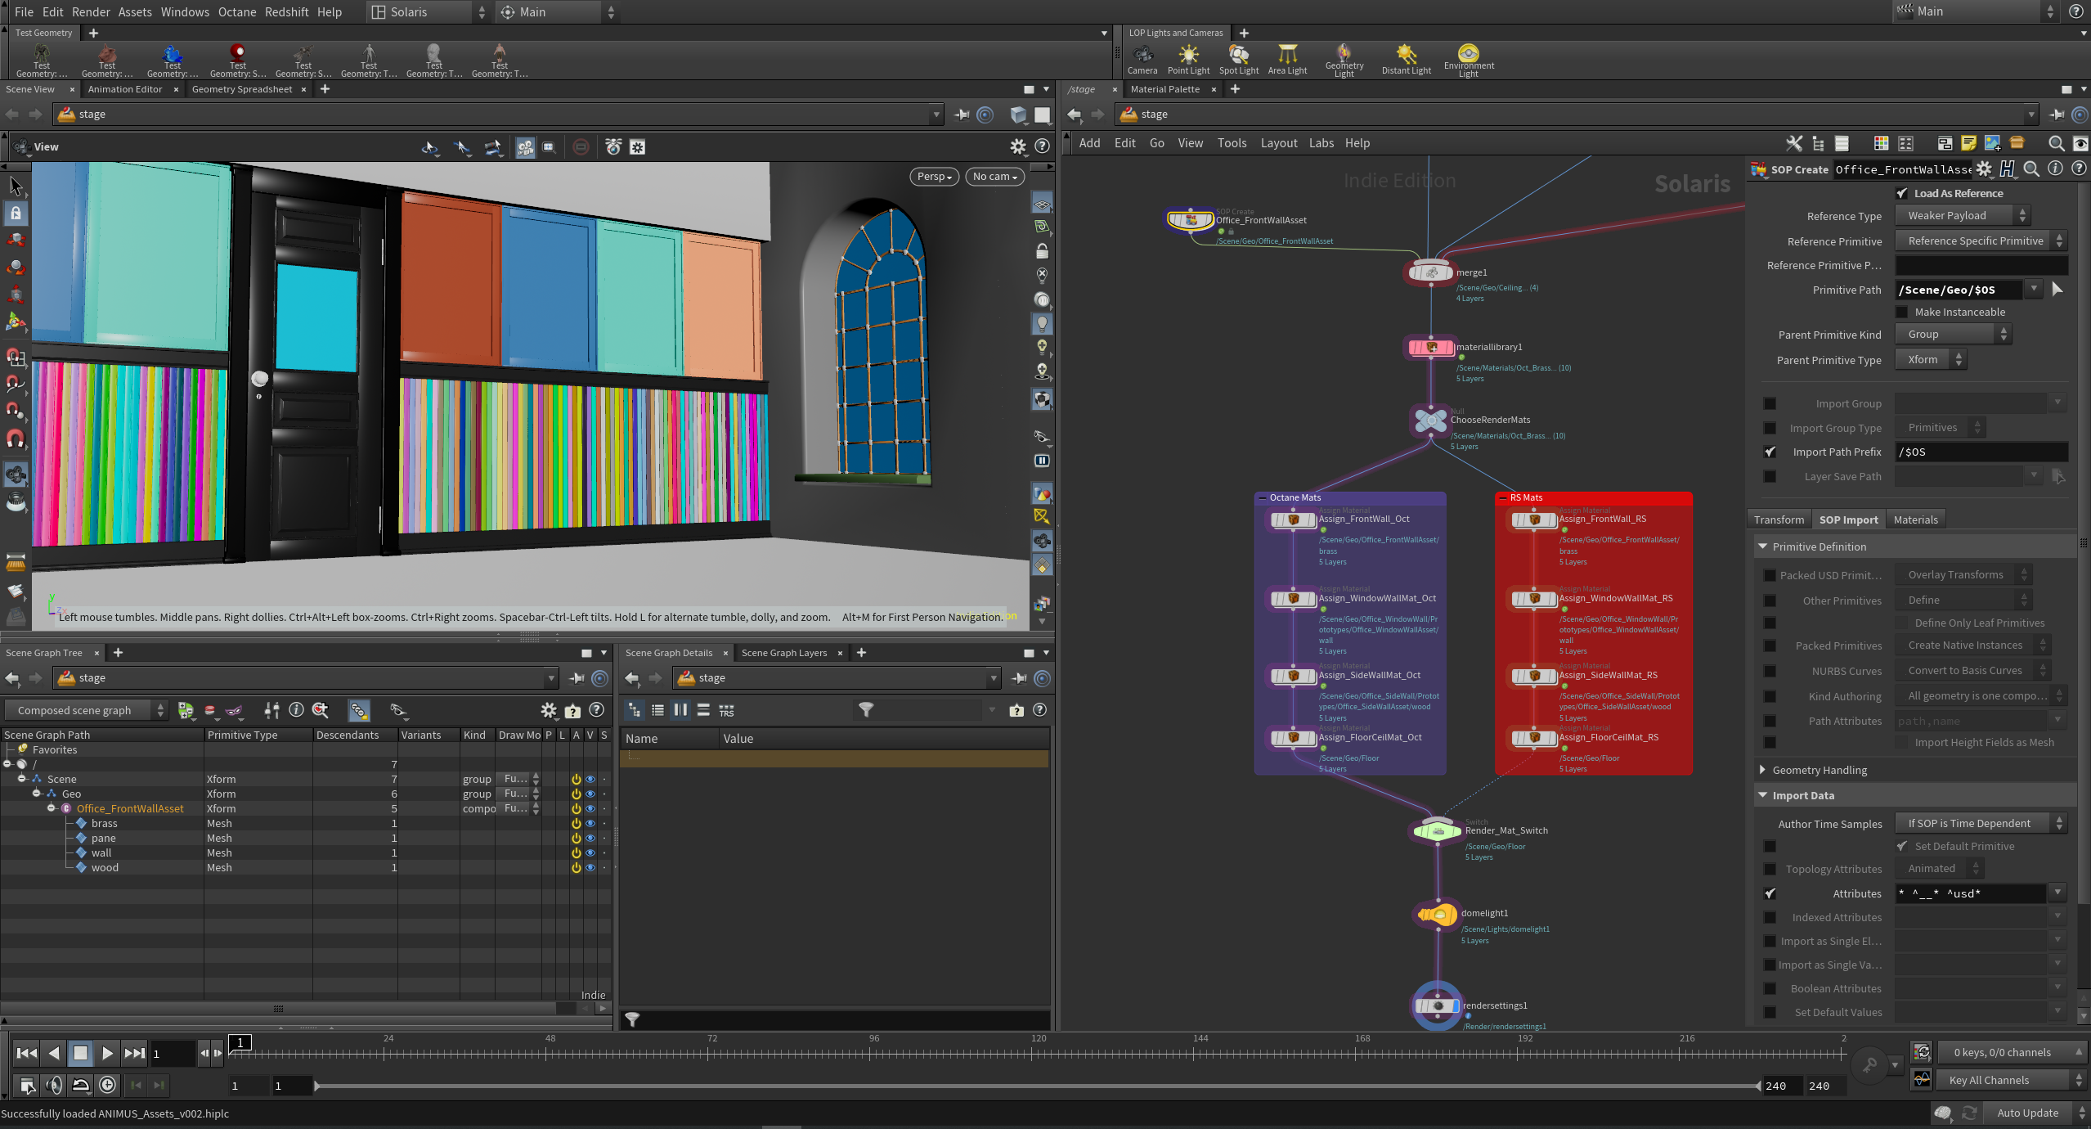Open the Reference Type dropdown
The height and width of the screenshot is (1129, 2091).
(1963, 216)
